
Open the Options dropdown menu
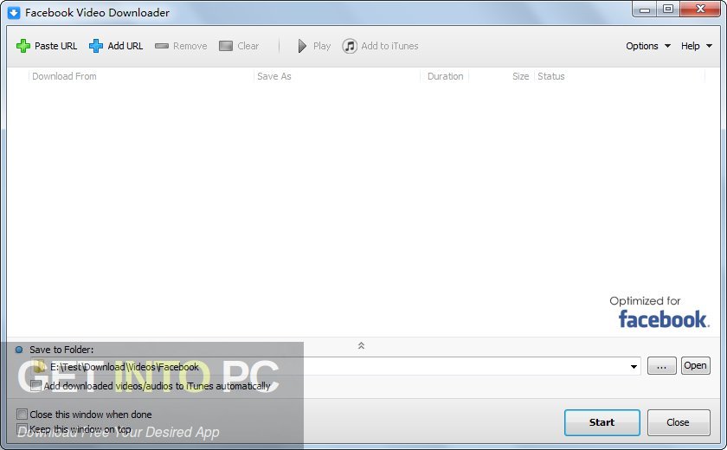click(648, 46)
